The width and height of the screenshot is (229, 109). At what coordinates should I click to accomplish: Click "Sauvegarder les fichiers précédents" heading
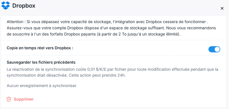click(41, 62)
